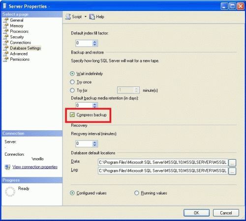Screen dimensions: 246x221
Task: Open Help from the toolbar icon
Action: tap(92, 17)
